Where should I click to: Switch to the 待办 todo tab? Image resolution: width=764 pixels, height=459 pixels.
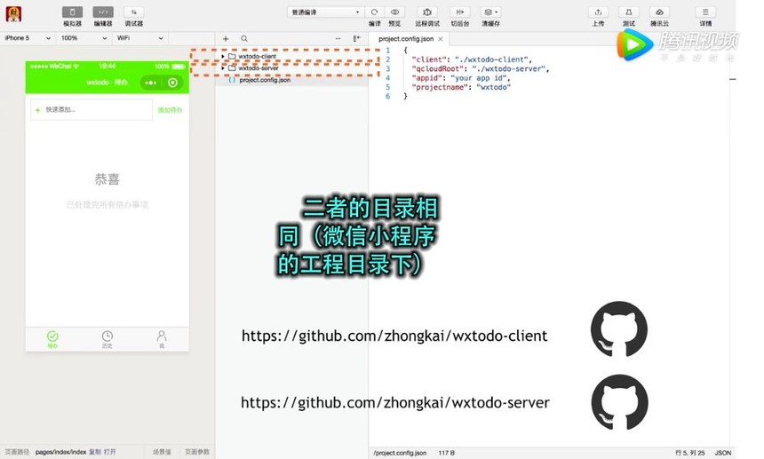coord(52,339)
